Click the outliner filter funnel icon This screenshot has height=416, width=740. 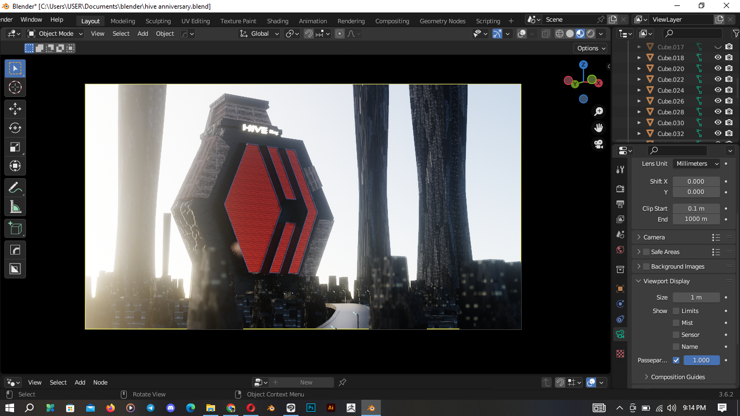click(x=736, y=34)
